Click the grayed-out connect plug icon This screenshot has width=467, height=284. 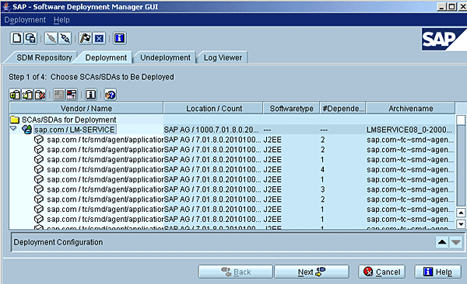coord(51,38)
